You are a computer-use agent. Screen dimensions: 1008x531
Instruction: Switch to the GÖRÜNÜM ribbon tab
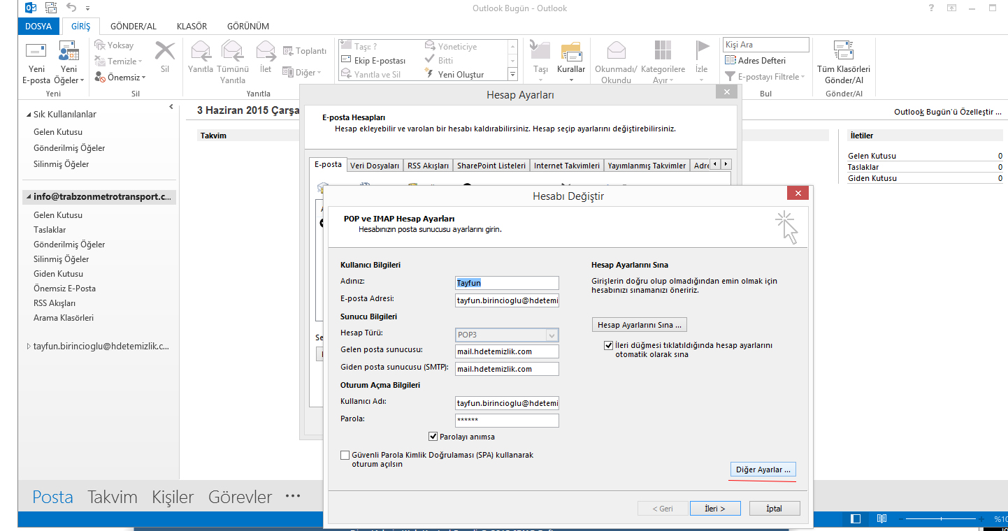pyautogui.click(x=247, y=26)
